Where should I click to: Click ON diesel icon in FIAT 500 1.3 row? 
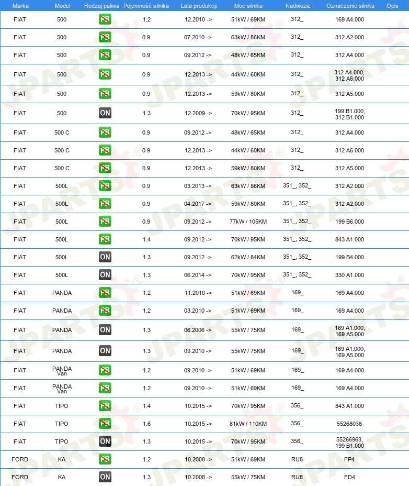105,113
